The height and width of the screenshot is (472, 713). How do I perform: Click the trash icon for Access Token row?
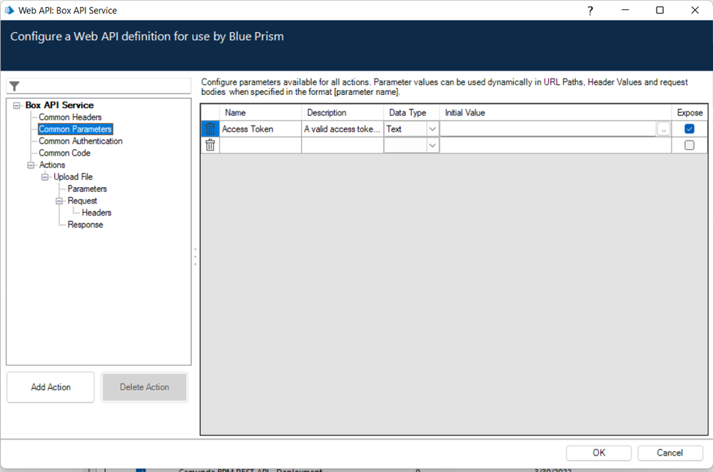pyautogui.click(x=210, y=129)
